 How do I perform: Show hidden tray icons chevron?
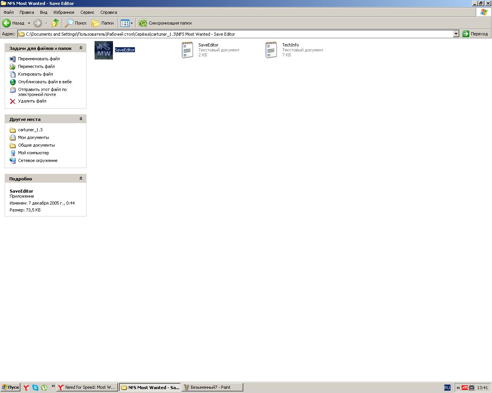point(458,388)
